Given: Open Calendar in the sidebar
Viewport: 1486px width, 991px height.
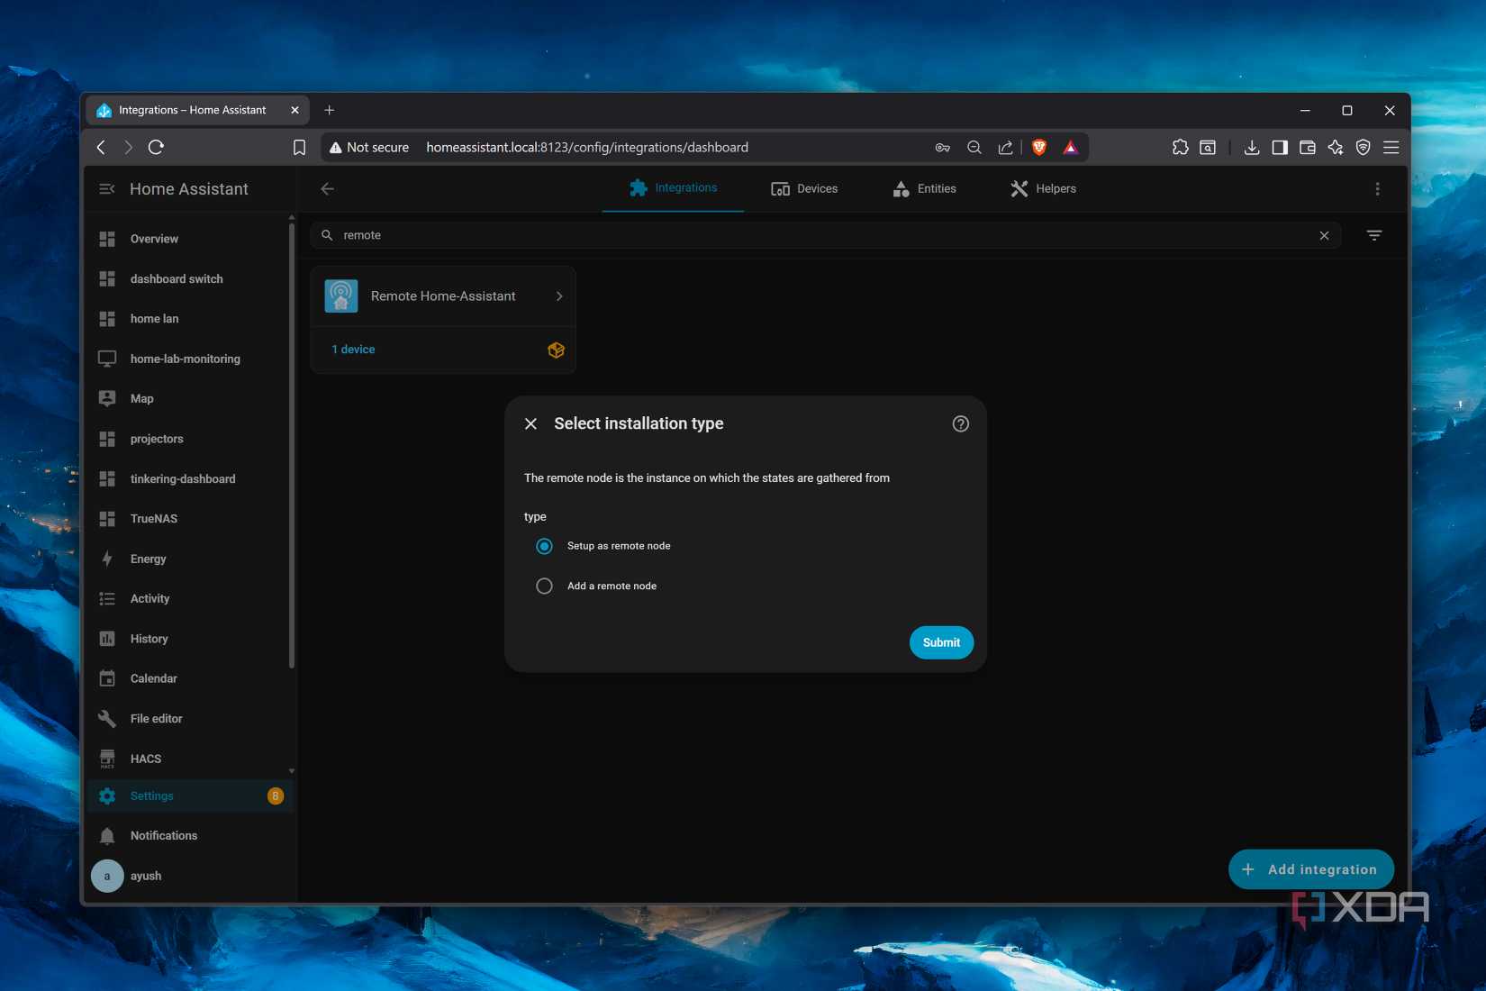Looking at the screenshot, I should [x=190, y=678].
